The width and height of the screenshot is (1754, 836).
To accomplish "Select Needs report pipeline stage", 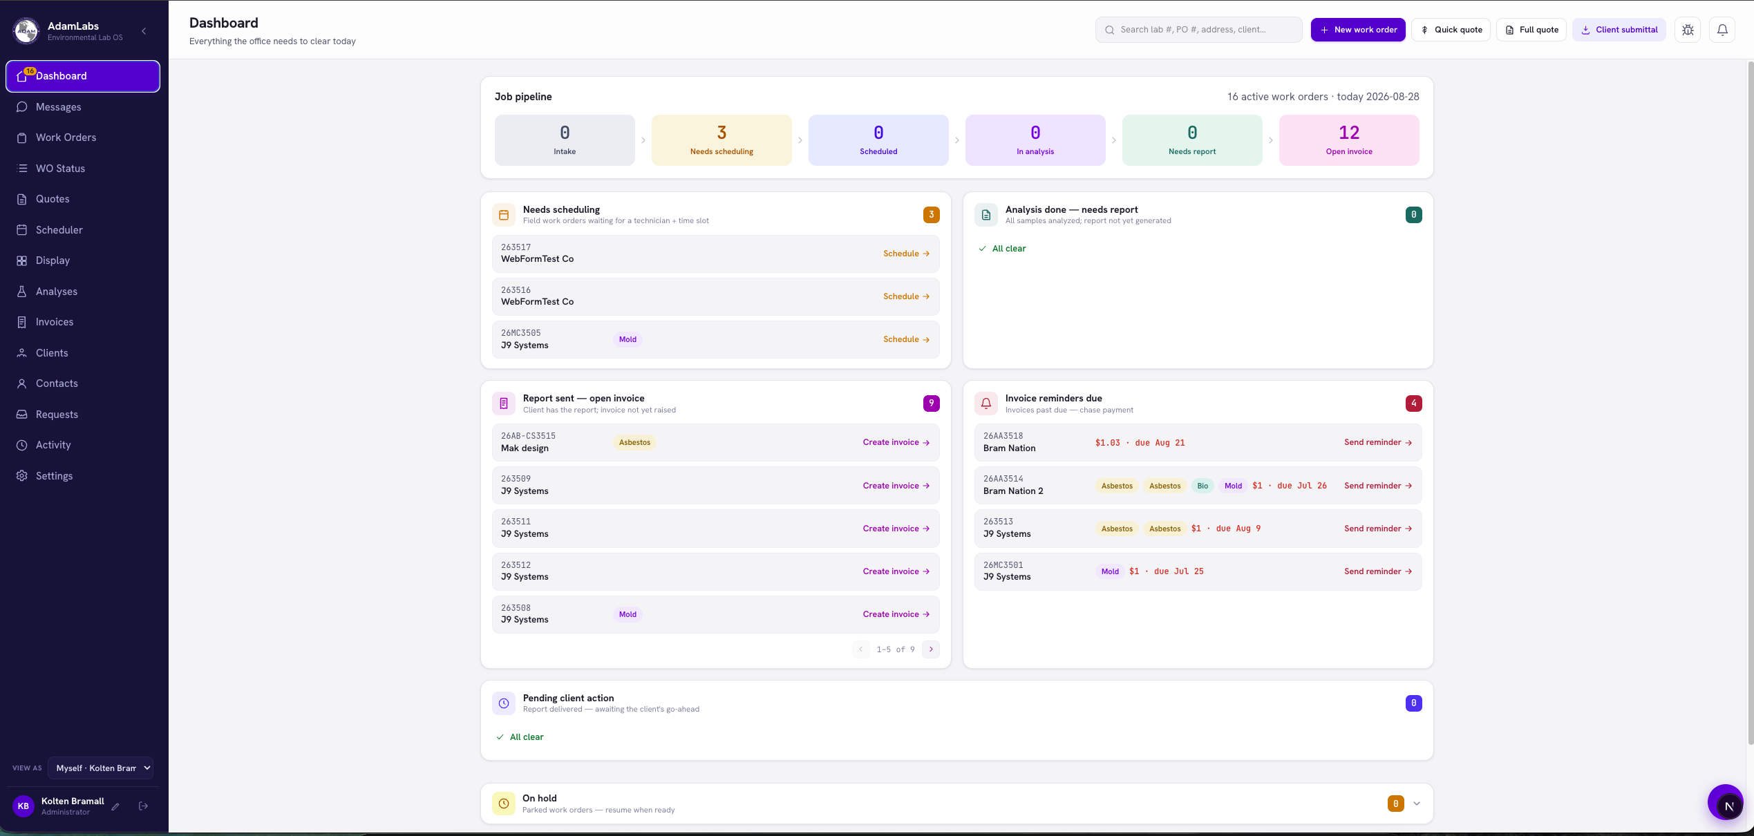I will pos(1192,140).
